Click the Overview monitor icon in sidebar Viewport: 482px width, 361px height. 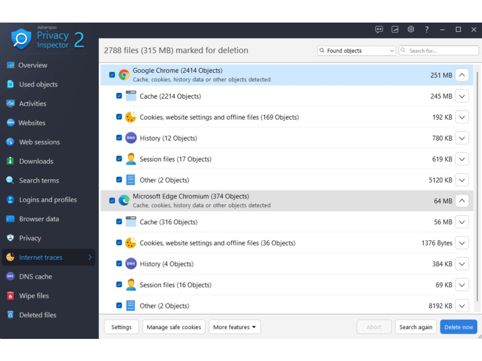(10, 65)
